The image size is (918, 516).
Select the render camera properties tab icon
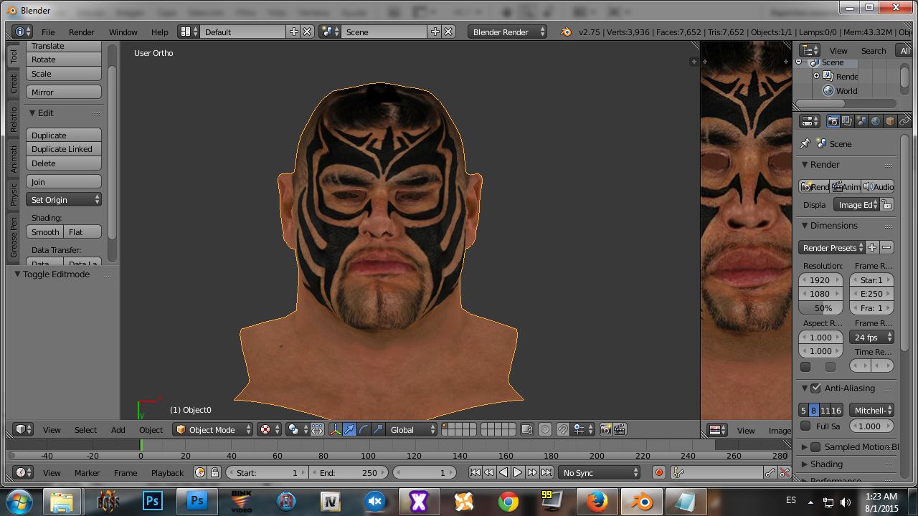[833, 121]
